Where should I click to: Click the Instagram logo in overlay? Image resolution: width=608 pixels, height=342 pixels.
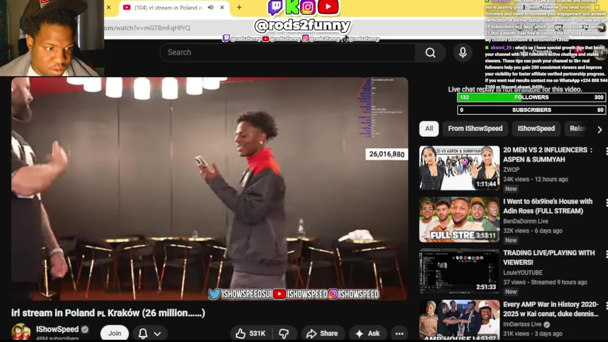[x=308, y=7]
